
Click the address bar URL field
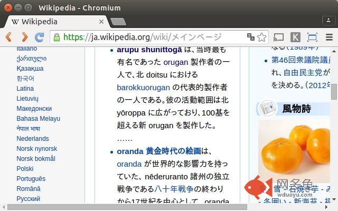point(151,37)
